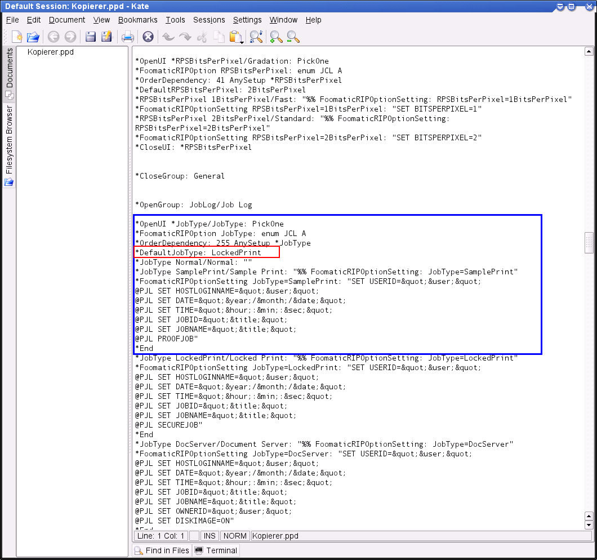Viewport: 597px width, 560px height.
Task: Show the Terminal panel
Action: 216,550
